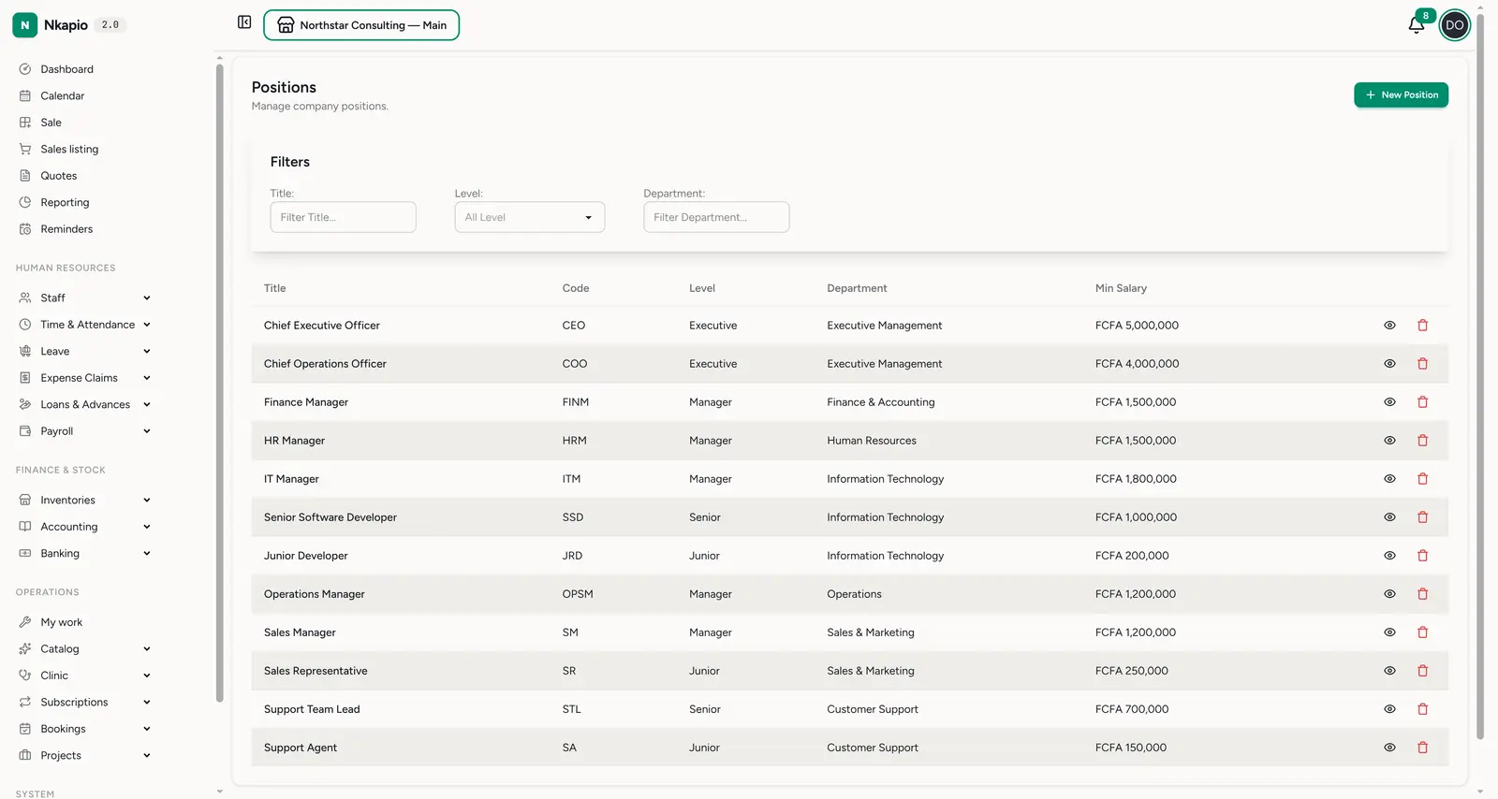Expand the Staff menu section

(84, 298)
